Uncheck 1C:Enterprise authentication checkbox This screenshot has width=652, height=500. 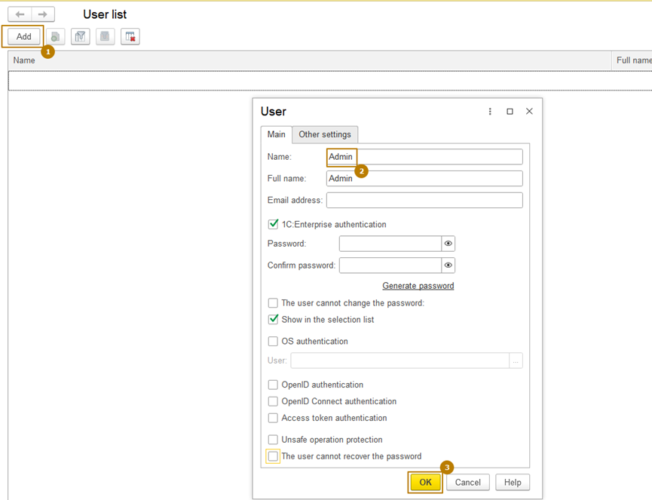coord(273,224)
